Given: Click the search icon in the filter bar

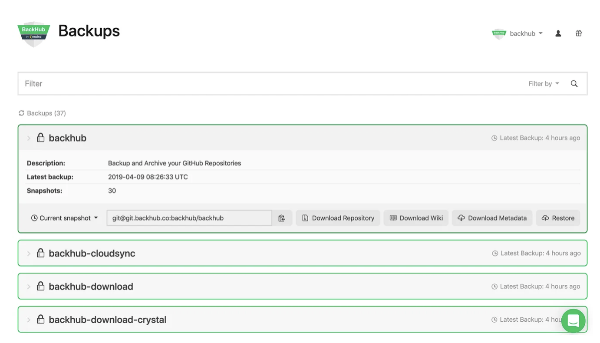Looking at the screenshot, I should point(574,83).
